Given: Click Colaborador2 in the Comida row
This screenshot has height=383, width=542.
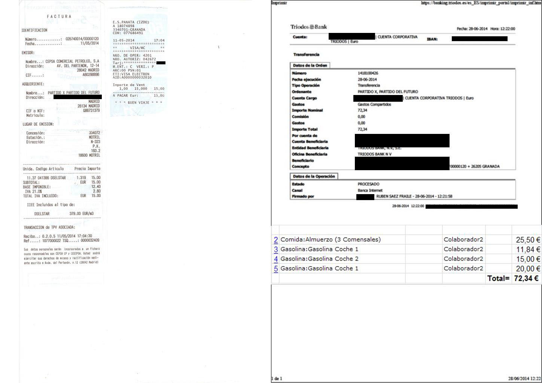Looking at the screenshot, I should (x=463, y=240).
